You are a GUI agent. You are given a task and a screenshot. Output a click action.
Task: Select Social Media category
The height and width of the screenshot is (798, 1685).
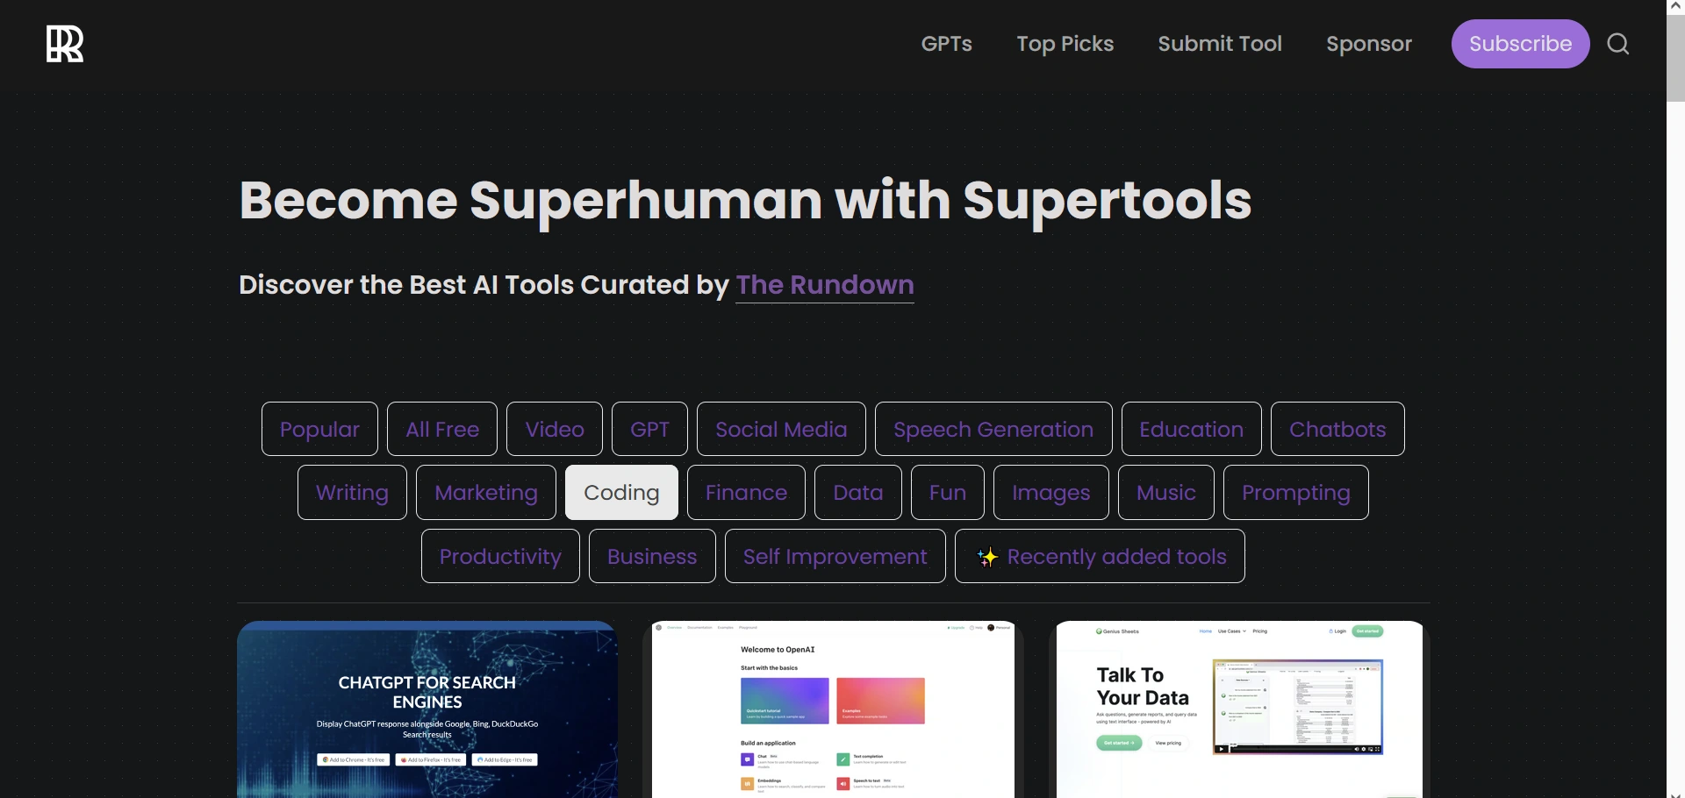coord(781,429)
